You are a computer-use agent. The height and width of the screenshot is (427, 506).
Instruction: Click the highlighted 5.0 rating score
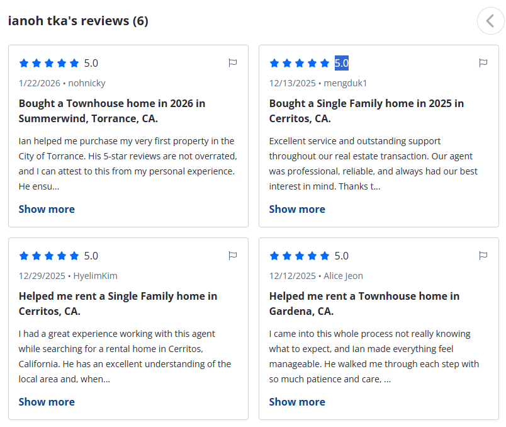click(x=341, y=63)
